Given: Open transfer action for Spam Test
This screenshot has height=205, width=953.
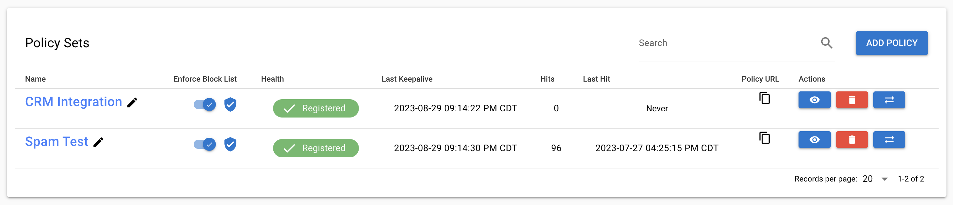Looking at the screenshot, I should 889,139.
